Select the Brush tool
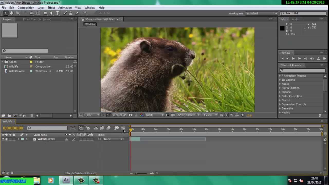The height and width of the screenshot is (185, 329). (x=65, y=13)
